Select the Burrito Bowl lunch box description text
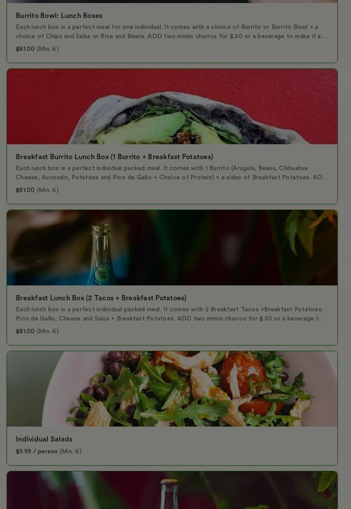This screenshot has height=509, width=351. click(x=172, y=32)
